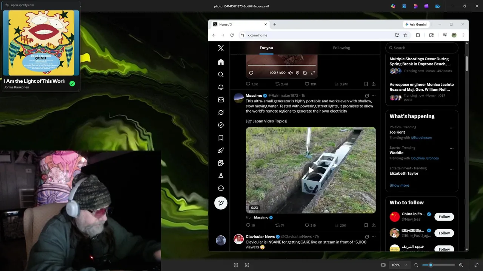Viewport: 483px width, 271px height.
Task: Close the Home / X browser tab
Action: pyautogui.click(x=266, y=24)
